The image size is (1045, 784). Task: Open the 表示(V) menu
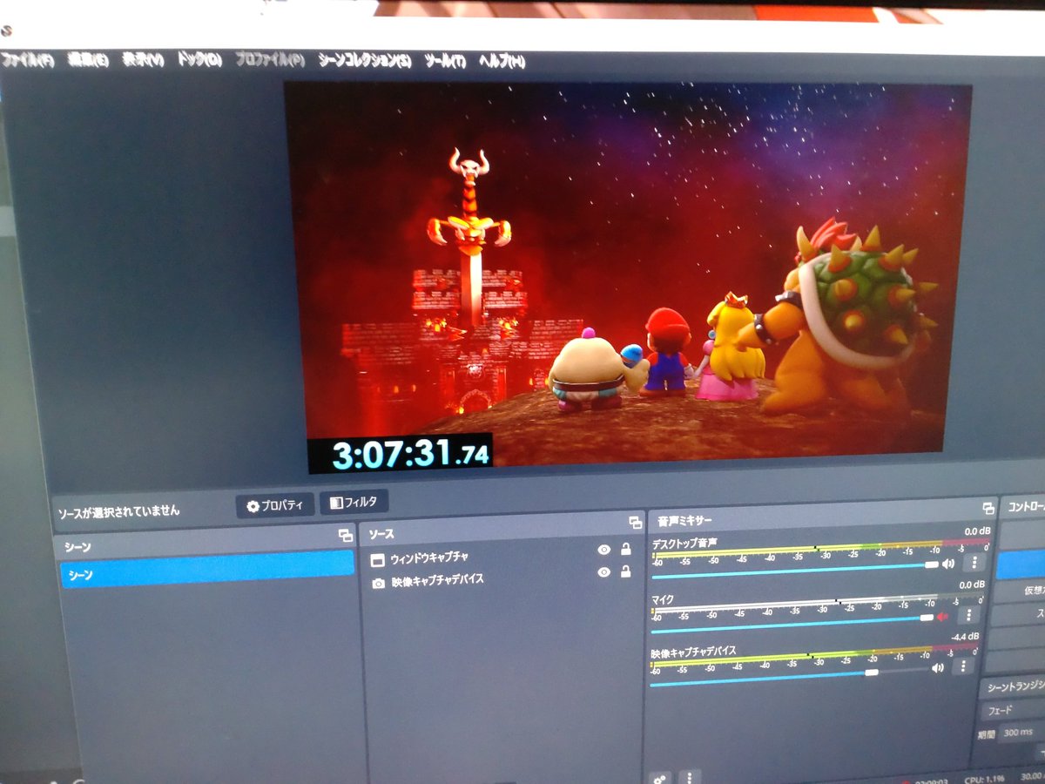143,60
